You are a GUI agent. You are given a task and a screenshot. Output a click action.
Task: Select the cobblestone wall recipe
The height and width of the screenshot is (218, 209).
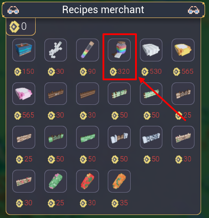(x=151, y=137)
